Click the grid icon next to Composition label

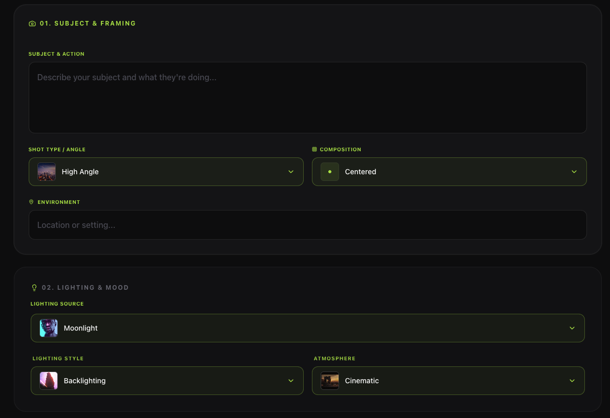click(314, 149)
